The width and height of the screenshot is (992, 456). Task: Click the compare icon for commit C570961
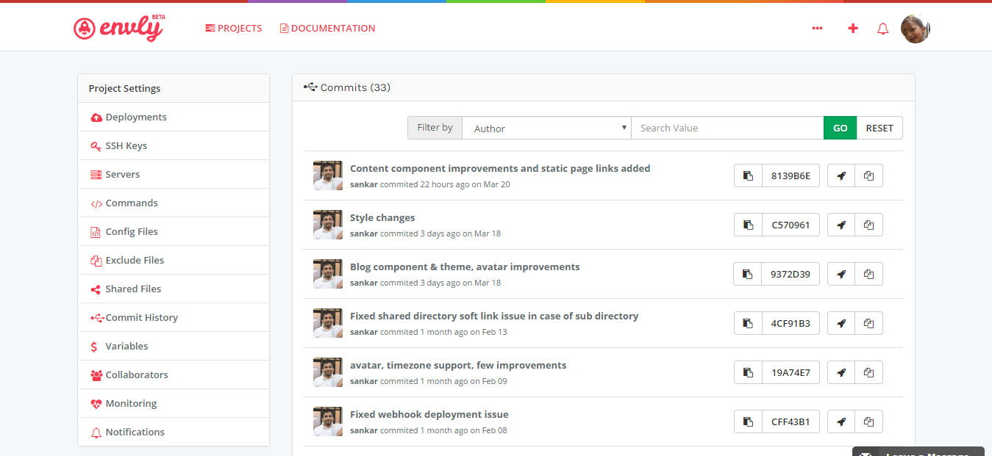click(868, 225)
